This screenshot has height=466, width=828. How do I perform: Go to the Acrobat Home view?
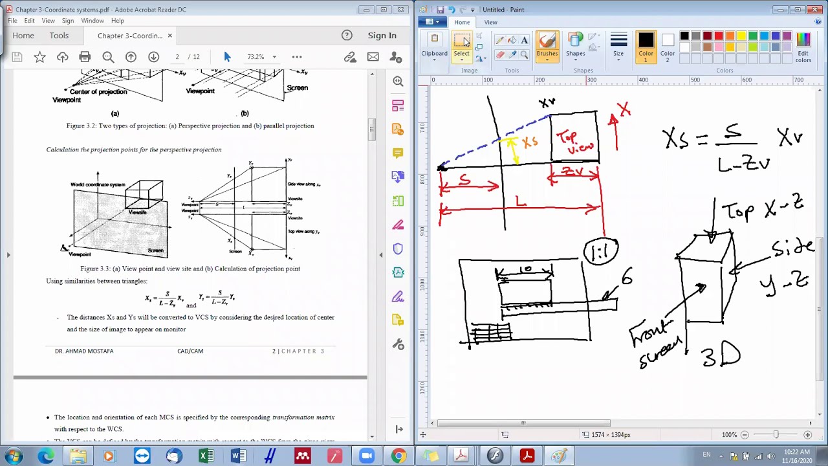(23, 36)
